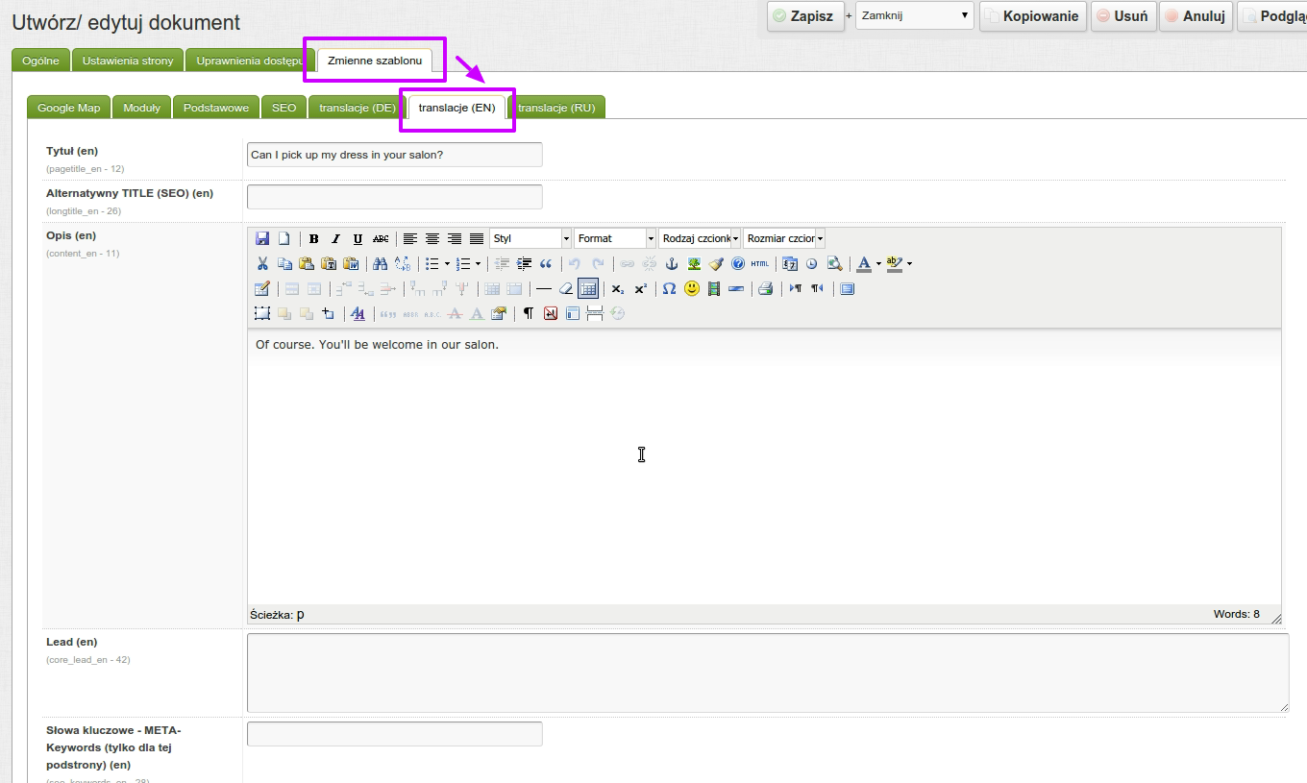
Task: Toggle subscript formatting
Action: point(618,288)
